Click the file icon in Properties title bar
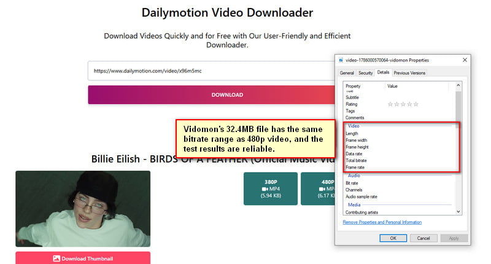Viewport: 491px width, 264px height. pyautogui.click(x=341, y=60)
